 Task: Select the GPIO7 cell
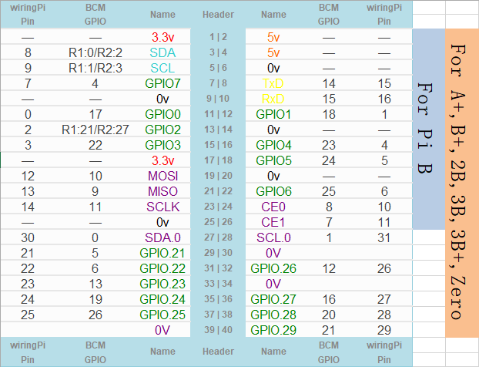point(162,83)
